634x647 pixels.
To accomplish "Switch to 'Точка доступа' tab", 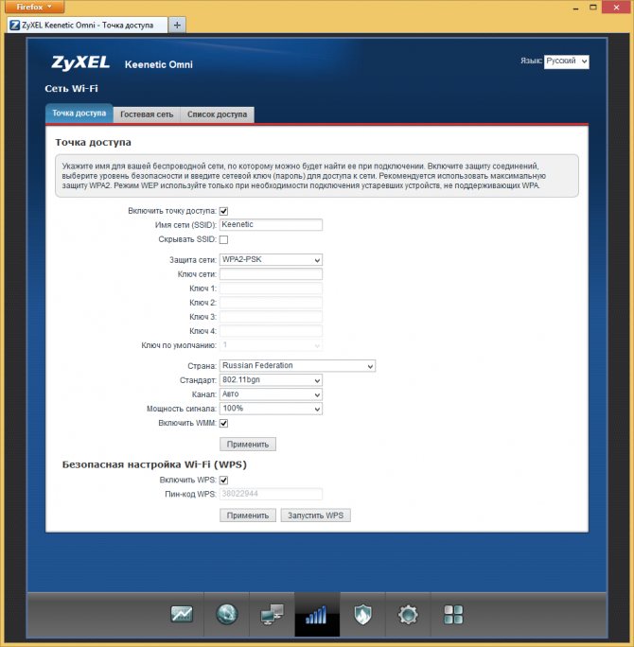I will coord(79,114).
